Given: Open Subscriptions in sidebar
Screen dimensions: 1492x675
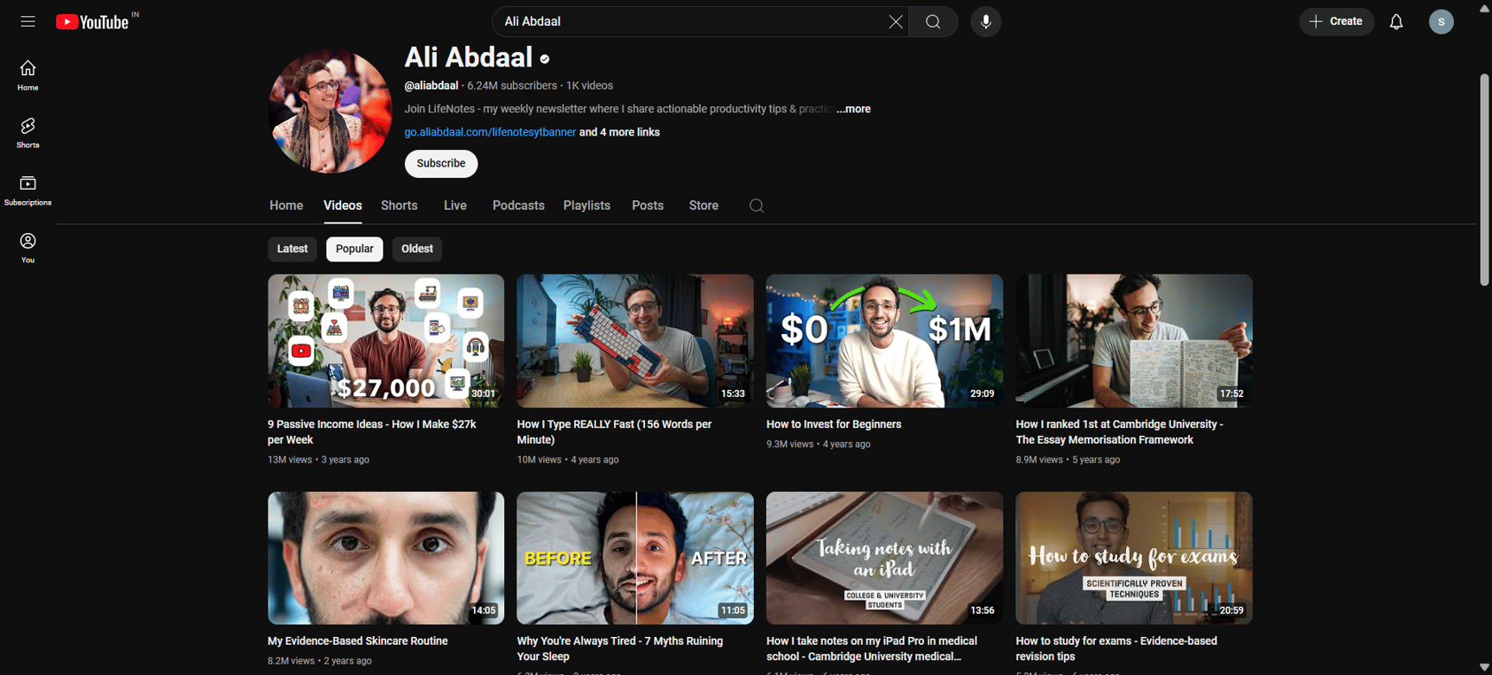Looking at the screenshot, I should [28, 191].
